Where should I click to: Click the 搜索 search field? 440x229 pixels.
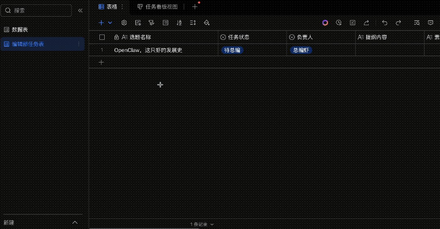point(37,11)
